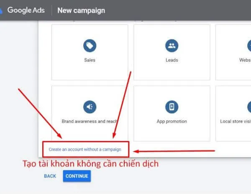Click blank space below App promotion label
Screen dimensions: 251x194
[172, 133]
